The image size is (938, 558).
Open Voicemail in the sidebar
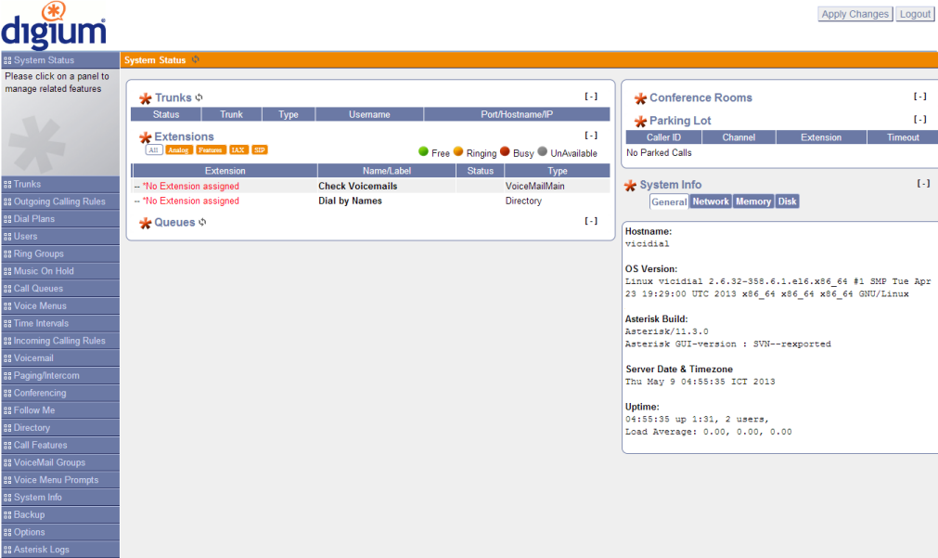click(x=60, y=357)
